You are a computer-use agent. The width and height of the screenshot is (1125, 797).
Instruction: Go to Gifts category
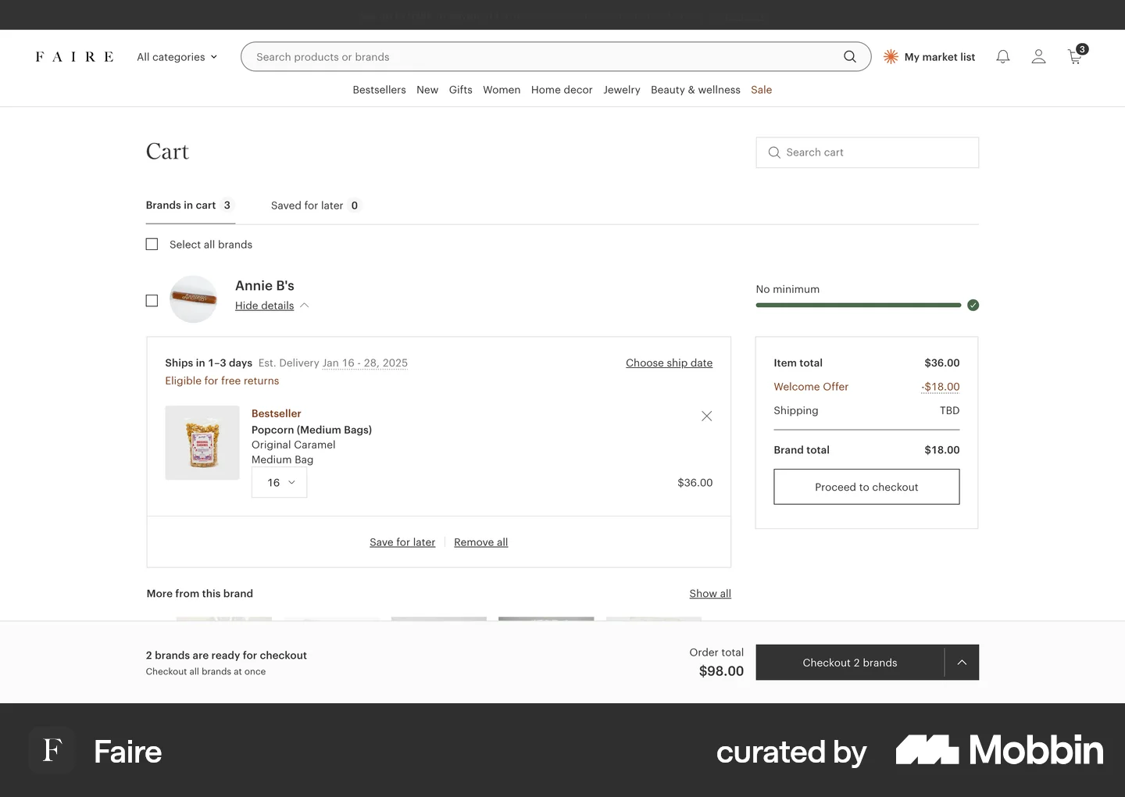(x=461, y=90)
